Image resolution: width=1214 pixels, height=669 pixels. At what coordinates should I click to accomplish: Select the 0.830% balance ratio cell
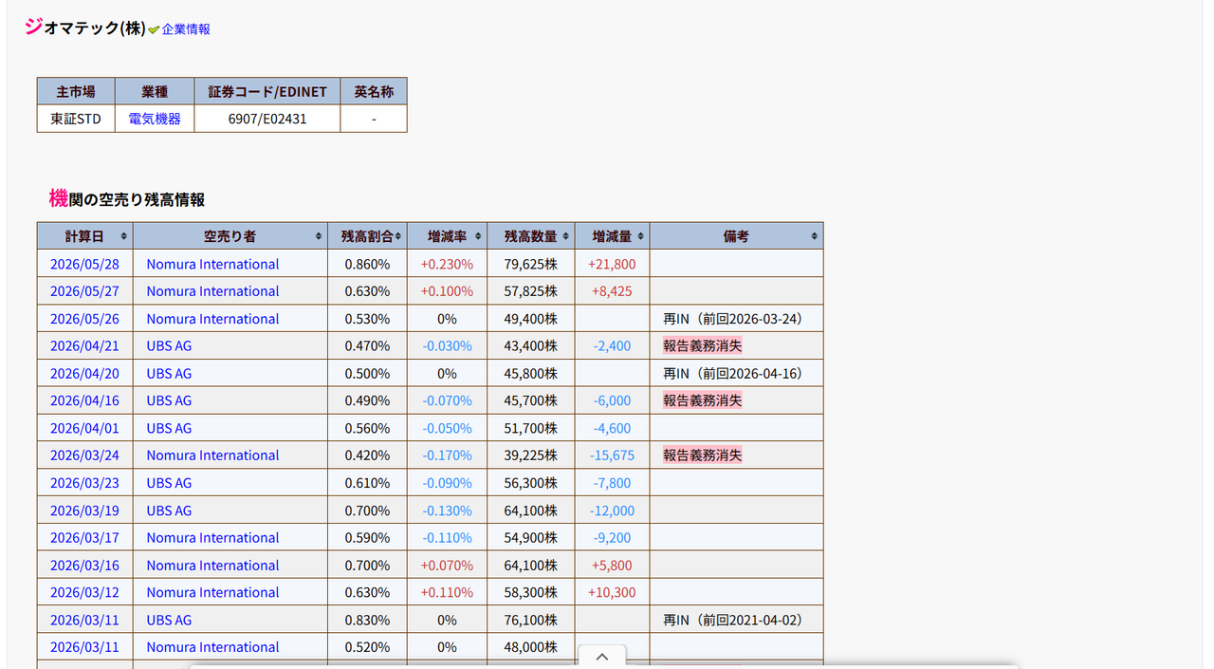[367, 620]
